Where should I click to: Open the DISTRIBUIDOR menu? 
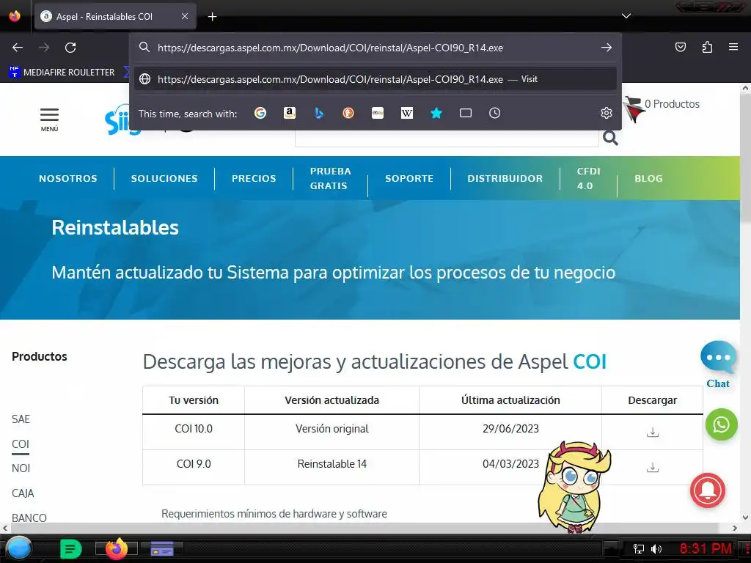click(505, 179)
